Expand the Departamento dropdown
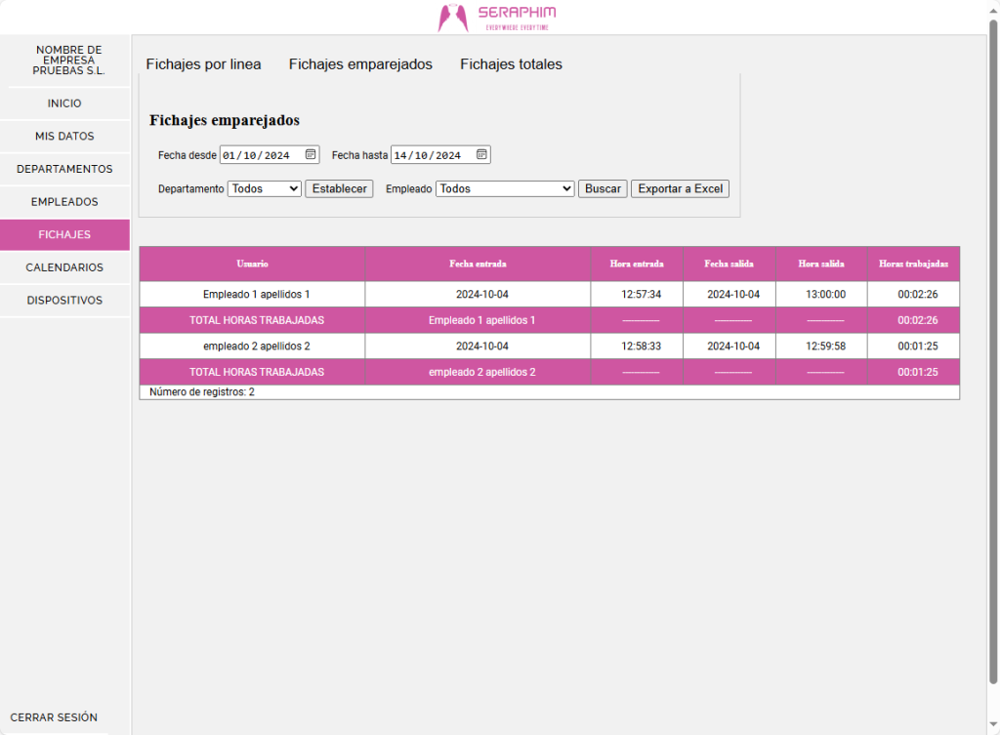Viewport: 1000px width, 735px height. point(265,189)
